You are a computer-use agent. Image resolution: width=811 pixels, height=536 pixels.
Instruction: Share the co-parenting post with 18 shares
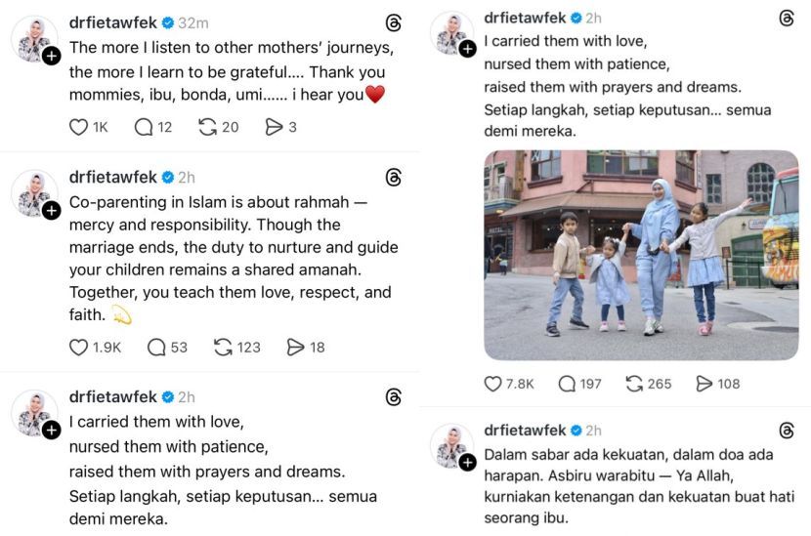point(296,347)
